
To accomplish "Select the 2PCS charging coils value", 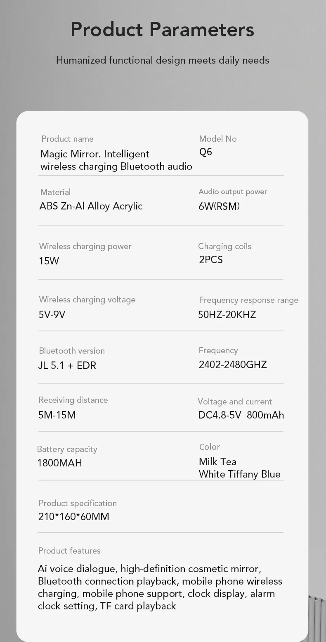I will (210, 259).
